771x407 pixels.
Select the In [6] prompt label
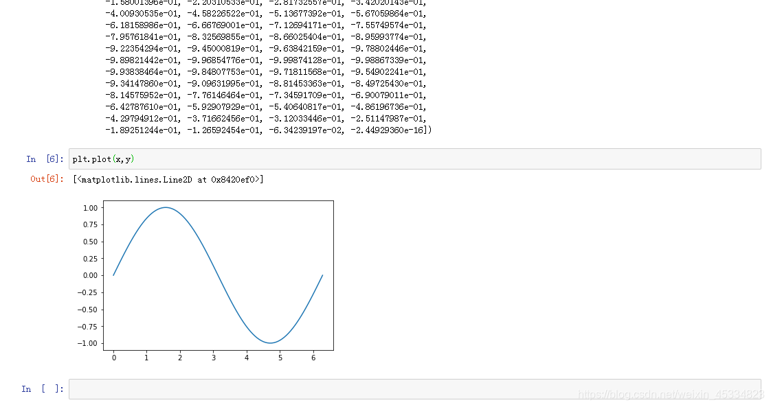(x=45, y=159)
